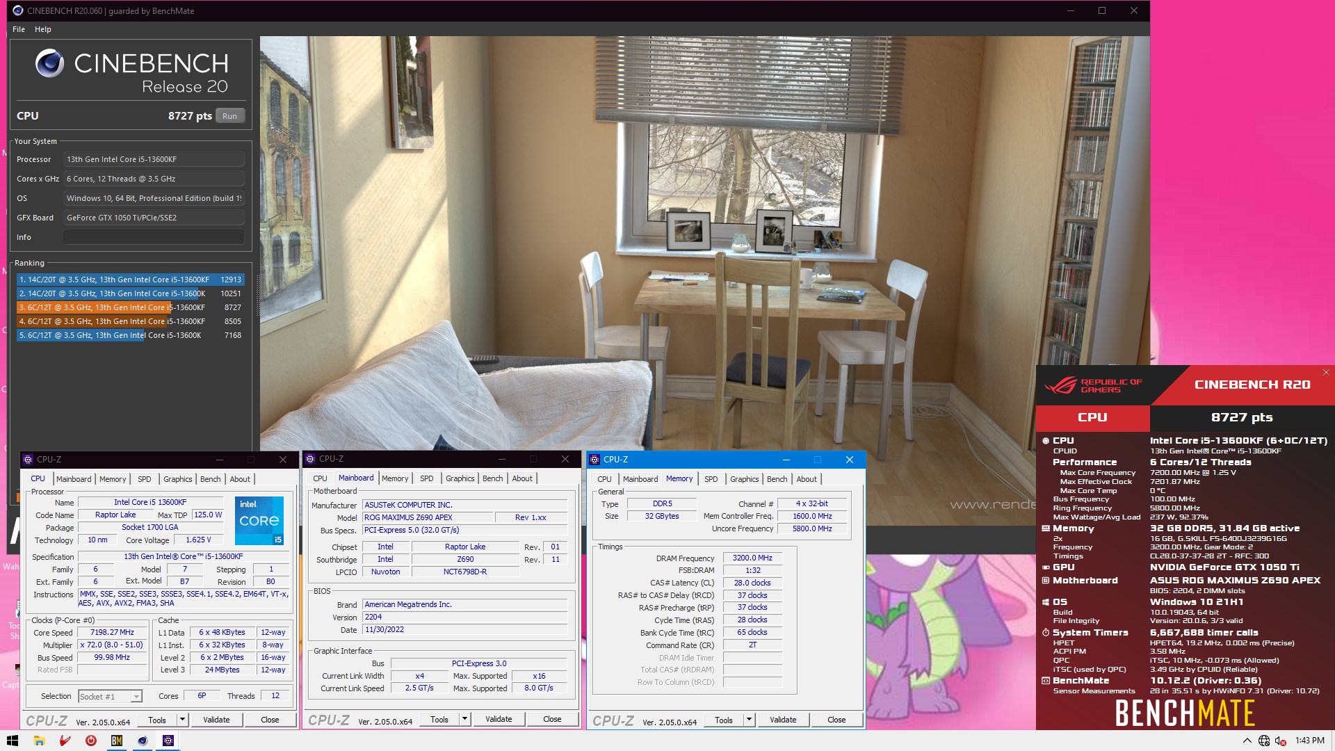Click Close button in Memory CPU-Z window
The width and height of the screenshot is (1335, 751).
click(x=836, y=720)
